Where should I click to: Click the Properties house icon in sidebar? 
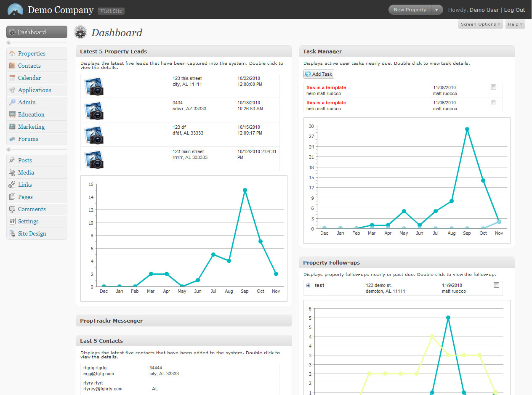click(12, 53)
